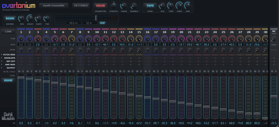Click the partial 4 number header
Screen dimensions: 279x127
(x=46, y=32)
